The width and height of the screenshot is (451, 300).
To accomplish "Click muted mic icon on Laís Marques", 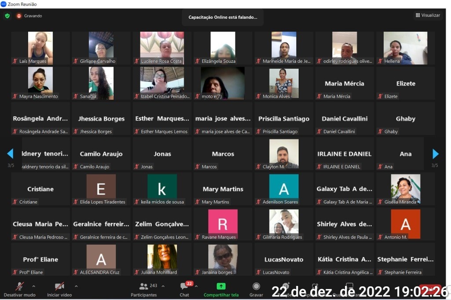I will 15,61.
